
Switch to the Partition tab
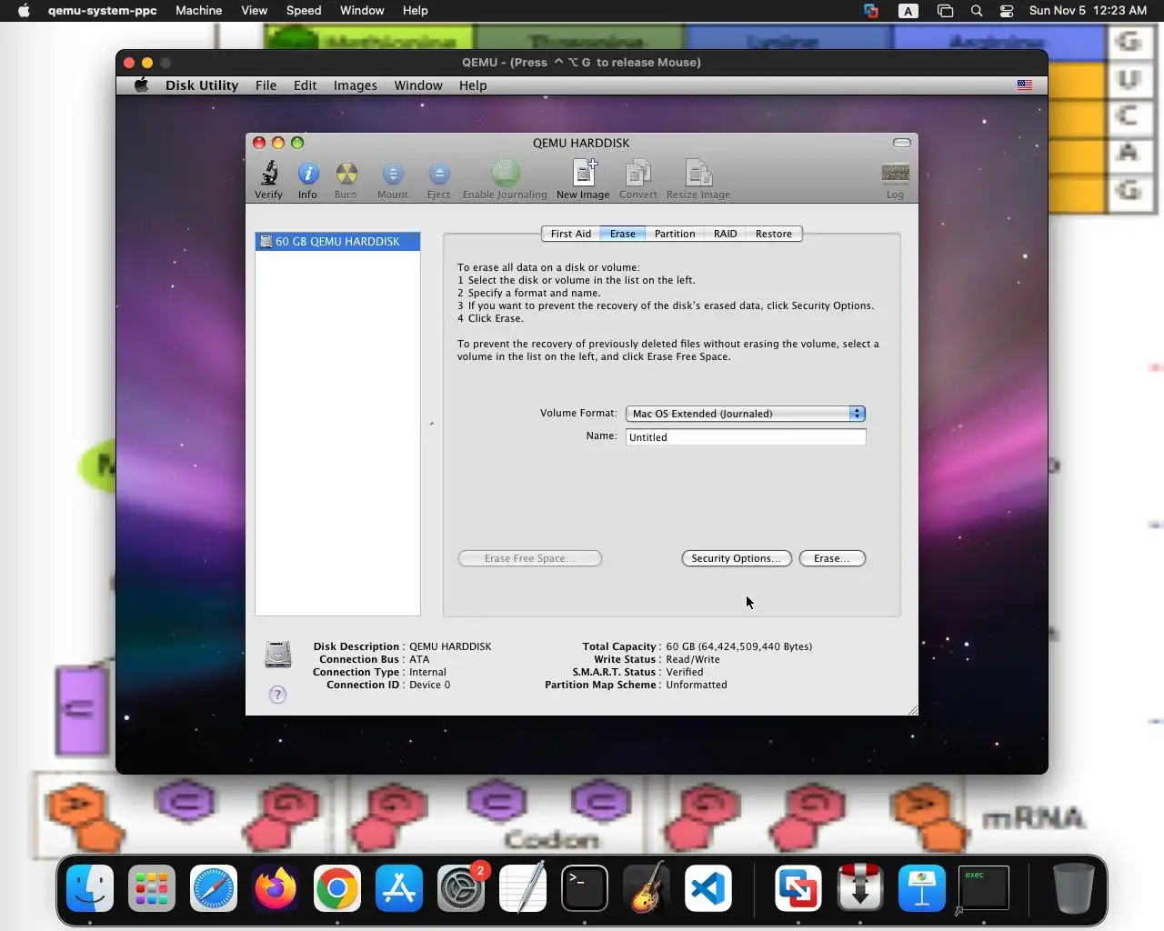tap(675, 234)
